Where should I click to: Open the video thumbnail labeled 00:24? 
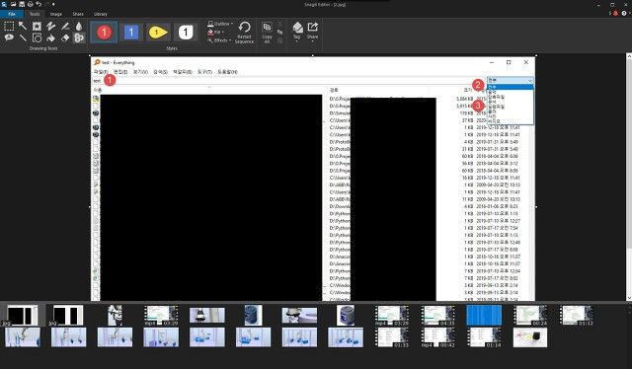pos(530,315)
